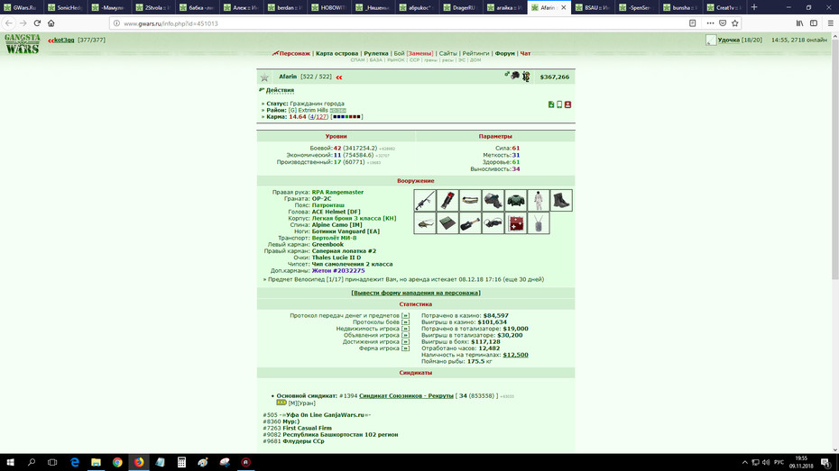
Task: Click the light armor vest item icon
Action: [515, 200]
